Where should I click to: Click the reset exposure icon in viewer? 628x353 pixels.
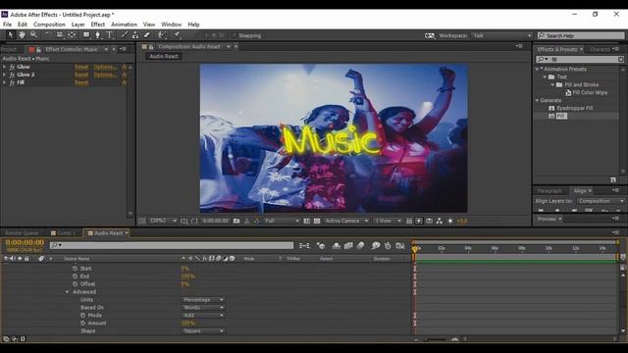click(450, 221)
